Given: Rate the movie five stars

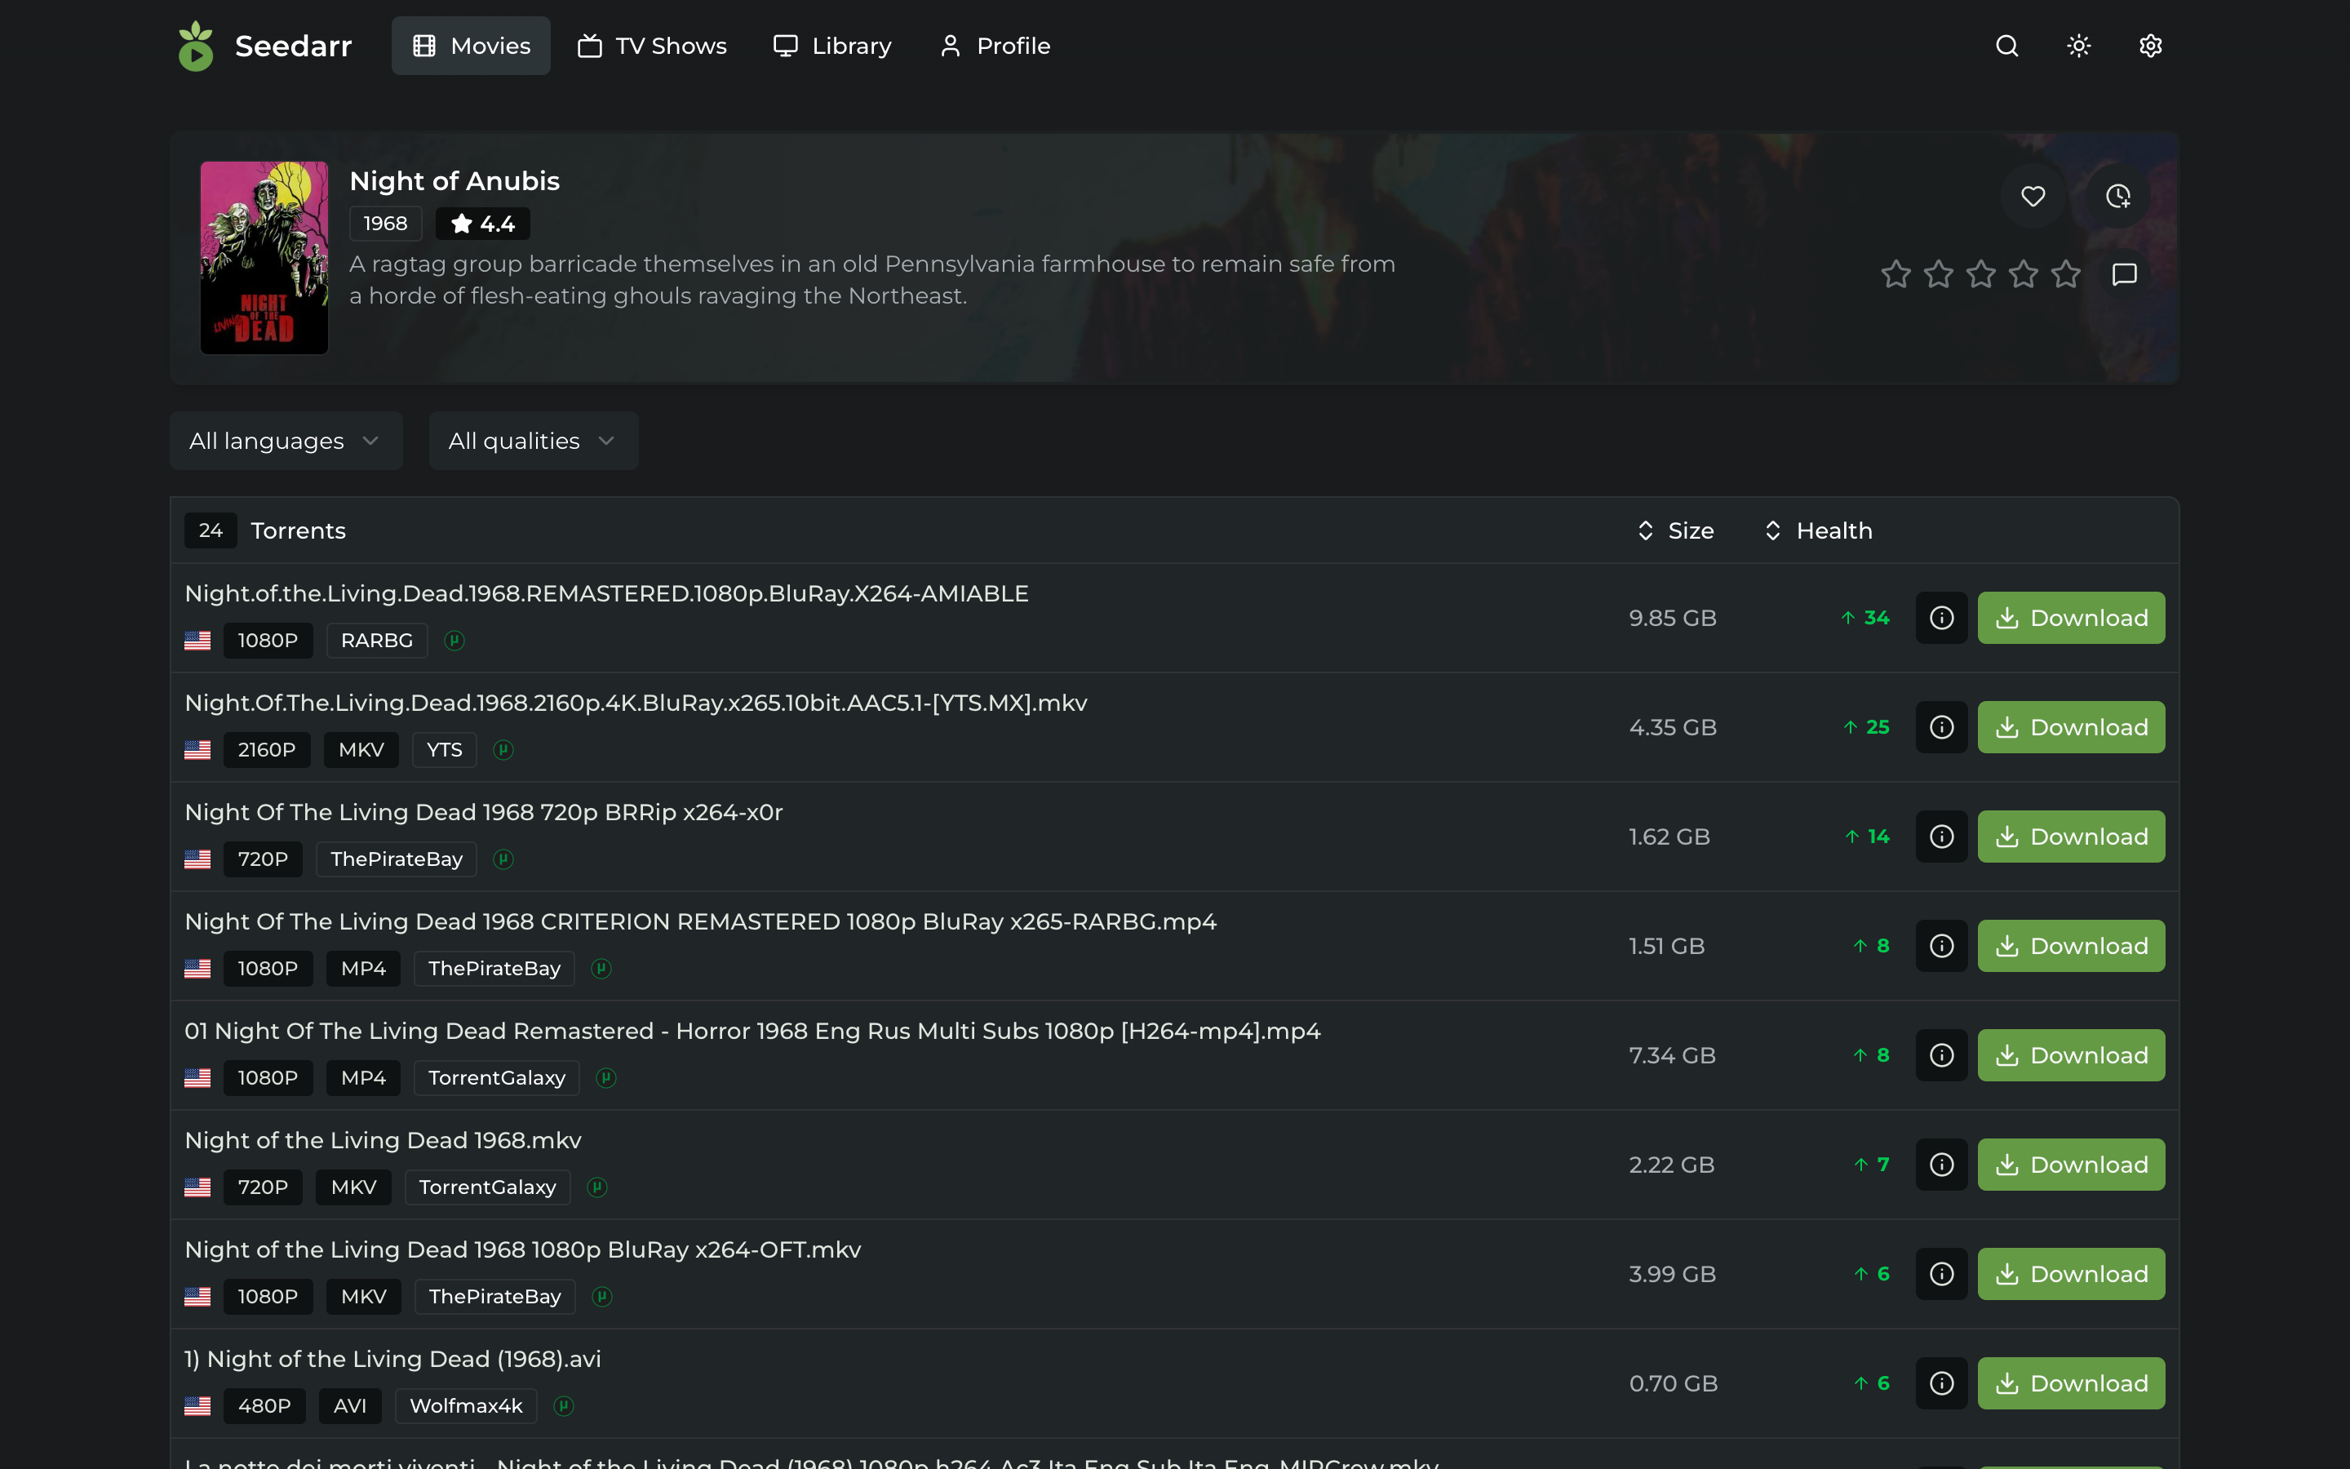Looking at the screenshot, I should click(2065, 274).
